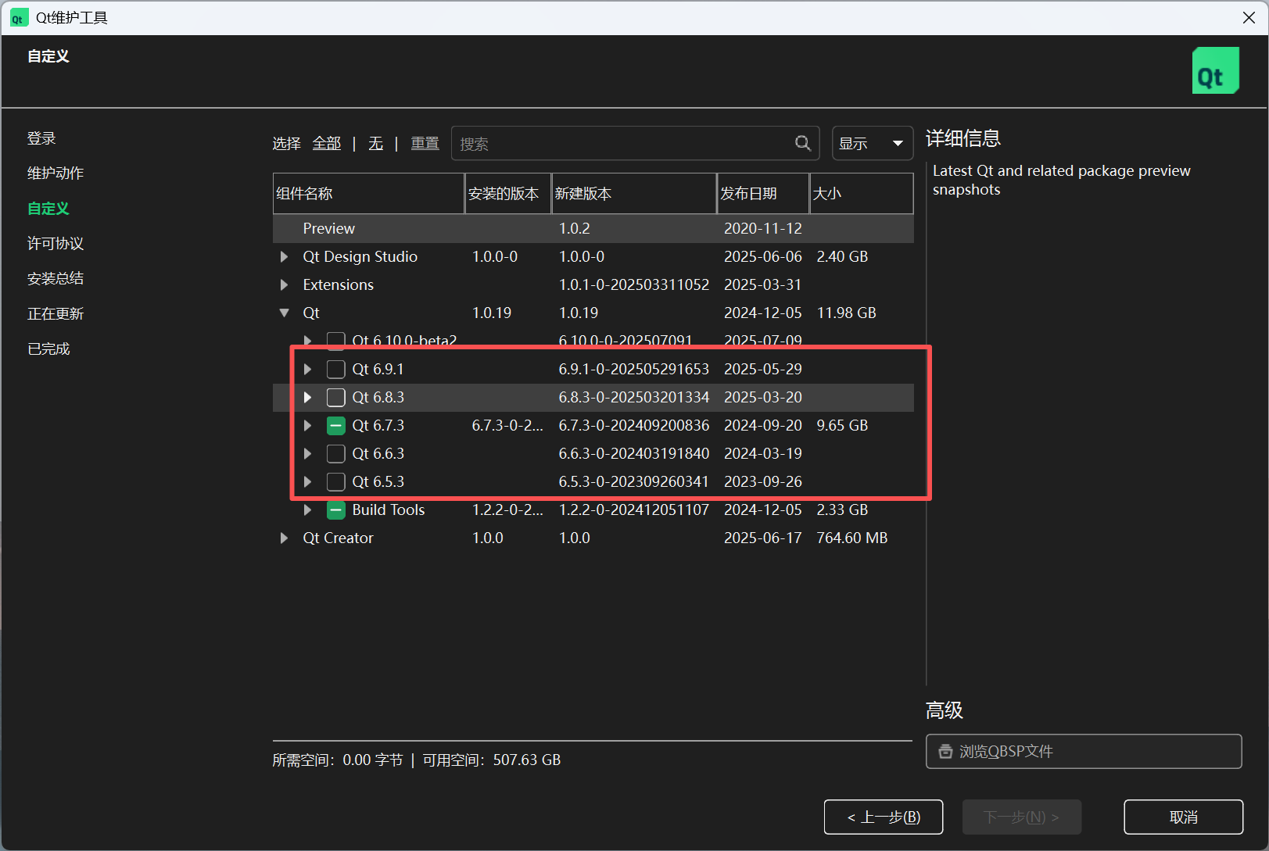Click version text 1.0.1-0-202503311052
1269x851 pixels.
point(634,284)
